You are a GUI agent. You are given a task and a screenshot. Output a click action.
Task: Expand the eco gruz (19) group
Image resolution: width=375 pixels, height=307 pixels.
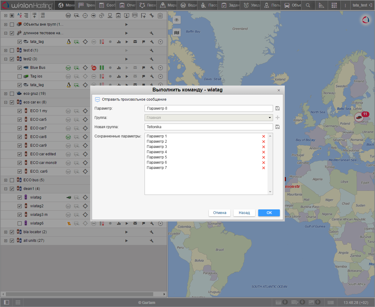(6, 94)
